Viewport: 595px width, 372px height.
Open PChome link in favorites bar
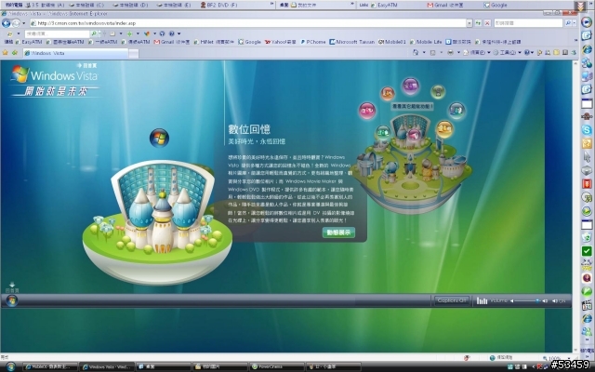coord(313,42)
